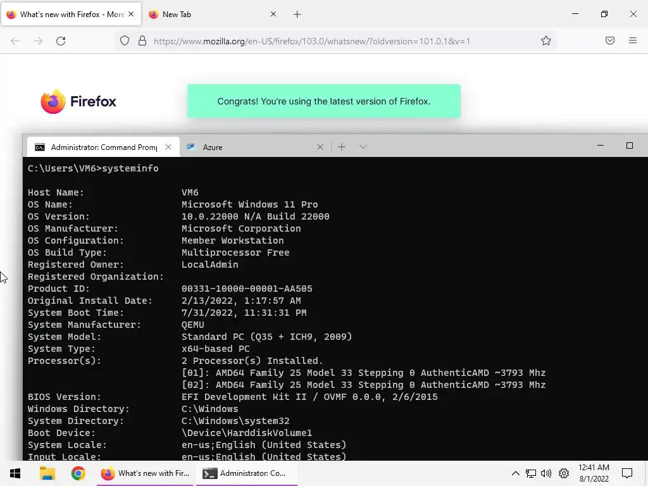Minimize the terminal window
The image size is (648, 486).
(601, 146)
